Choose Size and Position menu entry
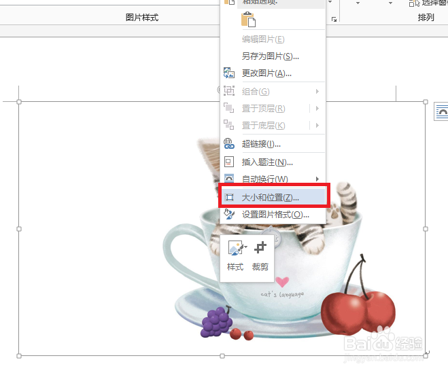Screen dimensions: 448x373 coord(273,197)
